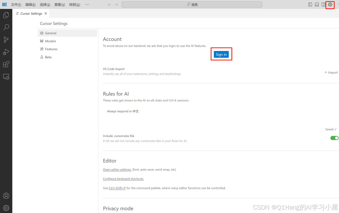
Task: Click the 搜索 command center box
Action: pos(192,4)
